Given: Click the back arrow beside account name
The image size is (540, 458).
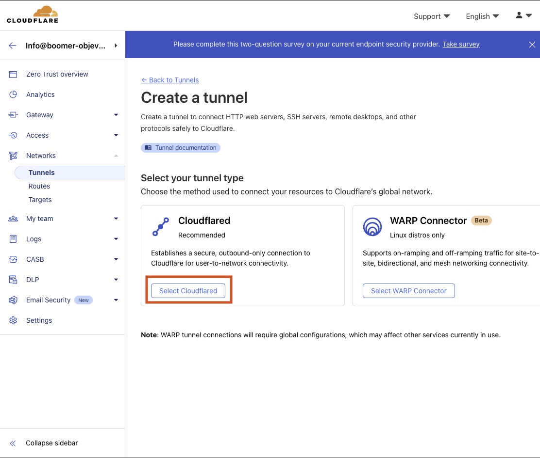Looking at the screenshot, I should point(13,46).
